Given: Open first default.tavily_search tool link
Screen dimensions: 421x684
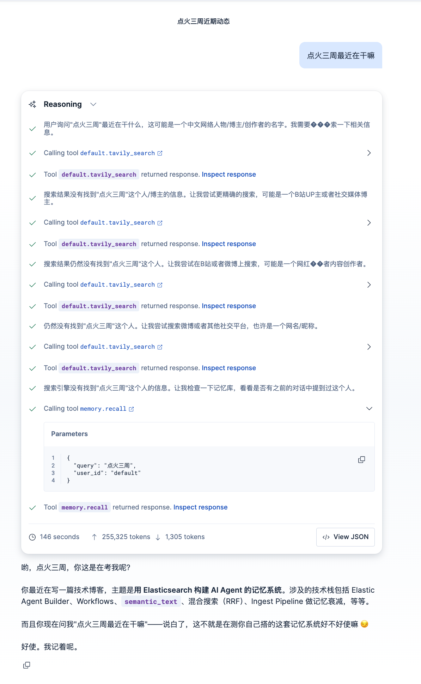Looking at the screenshot, I should (x=117, y=153).
